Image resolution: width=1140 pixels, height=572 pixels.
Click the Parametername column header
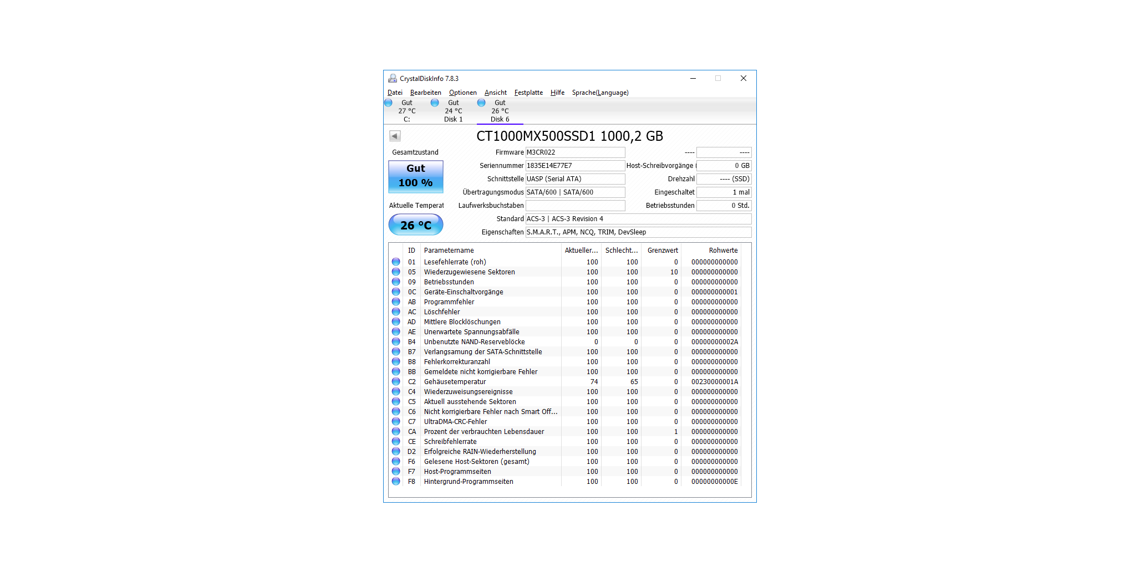point(491,251)
